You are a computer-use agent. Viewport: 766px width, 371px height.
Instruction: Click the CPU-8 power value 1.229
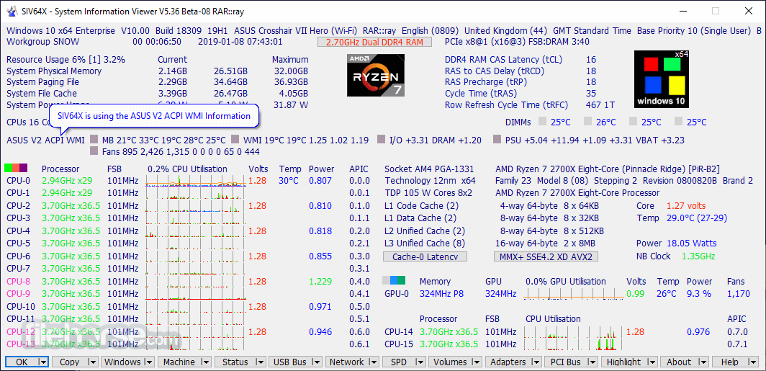320,282
